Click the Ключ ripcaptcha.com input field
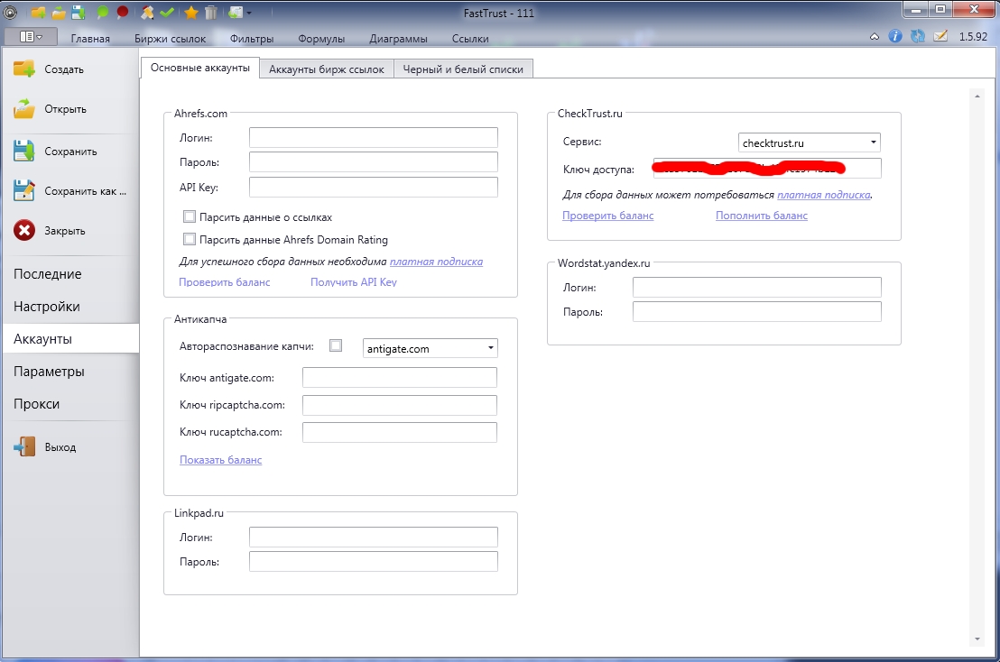 399,405
